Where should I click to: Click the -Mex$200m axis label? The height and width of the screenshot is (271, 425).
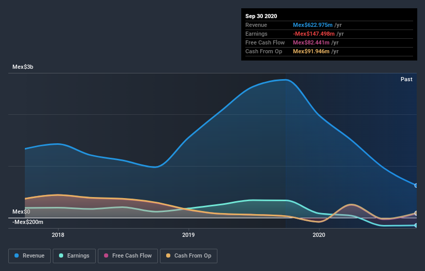click(27, 222)
